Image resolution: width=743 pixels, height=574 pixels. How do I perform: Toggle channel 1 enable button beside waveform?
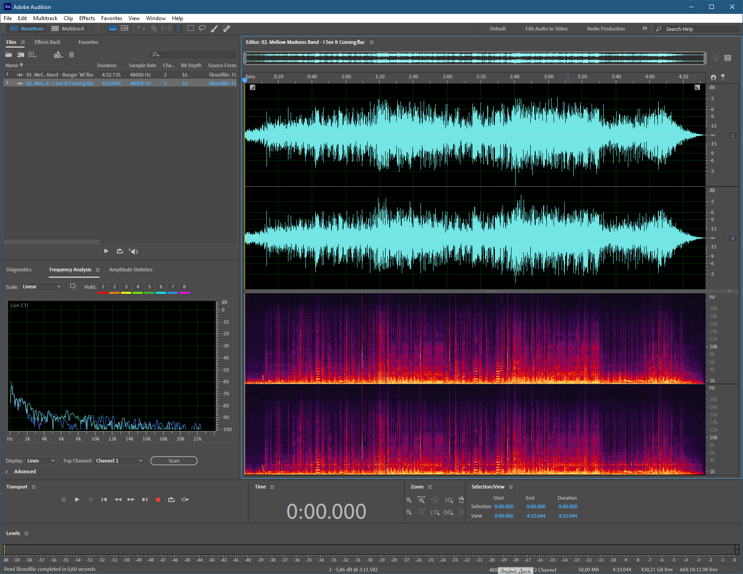click(733, 135)
